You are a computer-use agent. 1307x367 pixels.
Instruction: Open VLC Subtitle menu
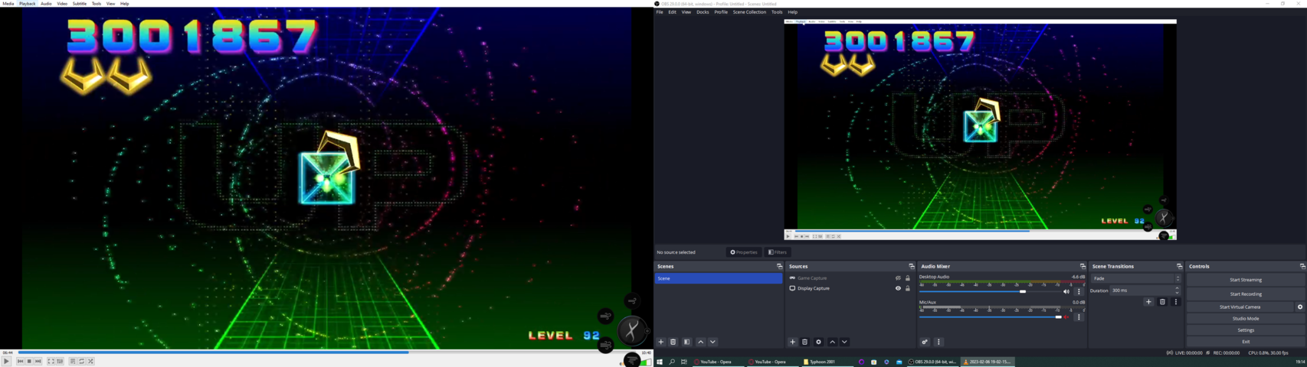80,4
